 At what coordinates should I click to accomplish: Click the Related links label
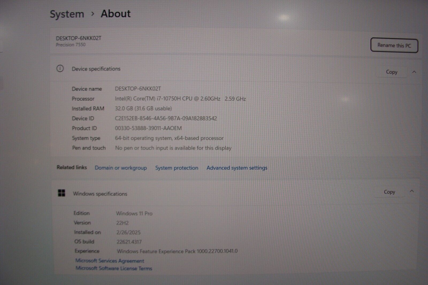(x=72, y=167)
